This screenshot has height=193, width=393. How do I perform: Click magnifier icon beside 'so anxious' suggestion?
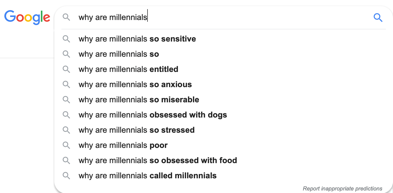(x=66, y=85)
